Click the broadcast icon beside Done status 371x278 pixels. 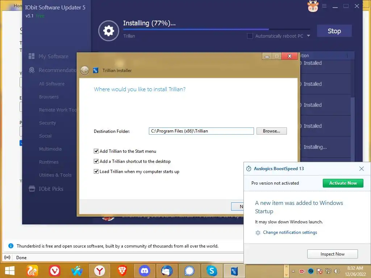7,257
